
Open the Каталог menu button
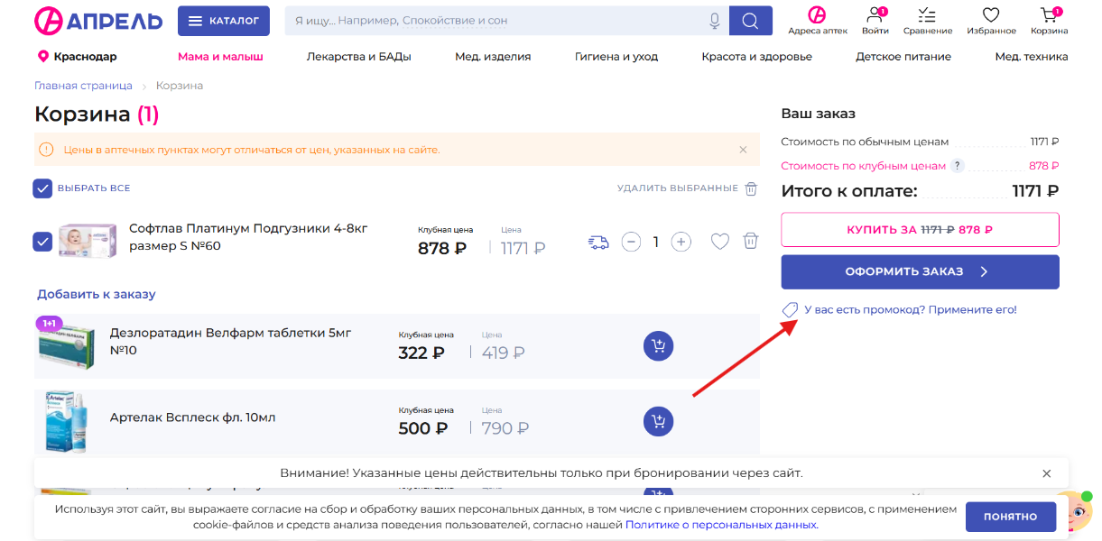point(224,21)
